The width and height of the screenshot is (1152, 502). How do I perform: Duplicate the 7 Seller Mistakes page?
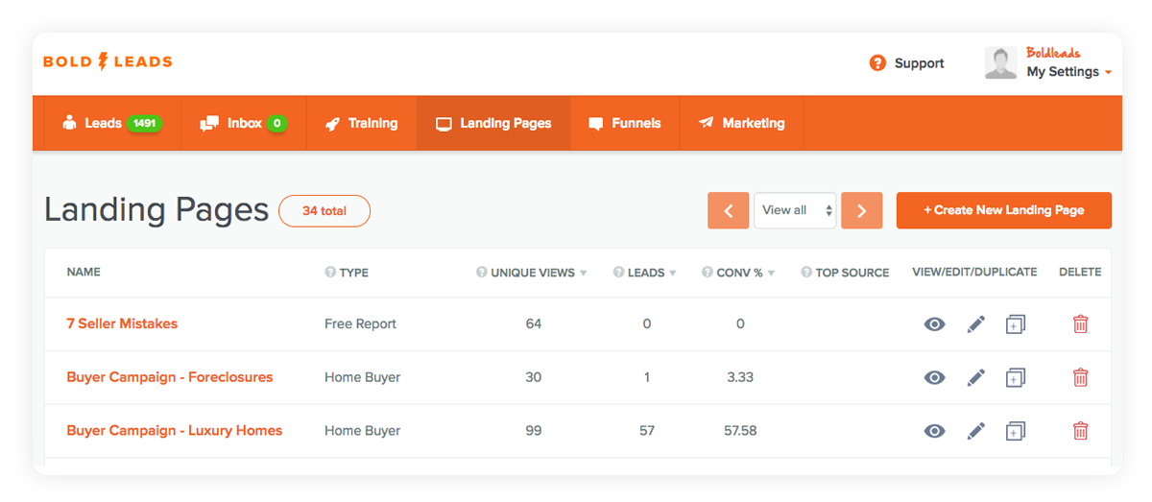1015,324
